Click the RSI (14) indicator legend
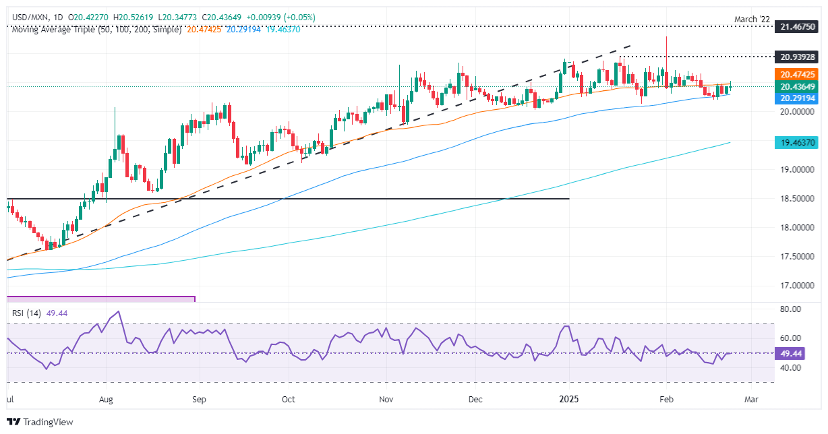Screen dimensions: 828x434 point(27,311)
